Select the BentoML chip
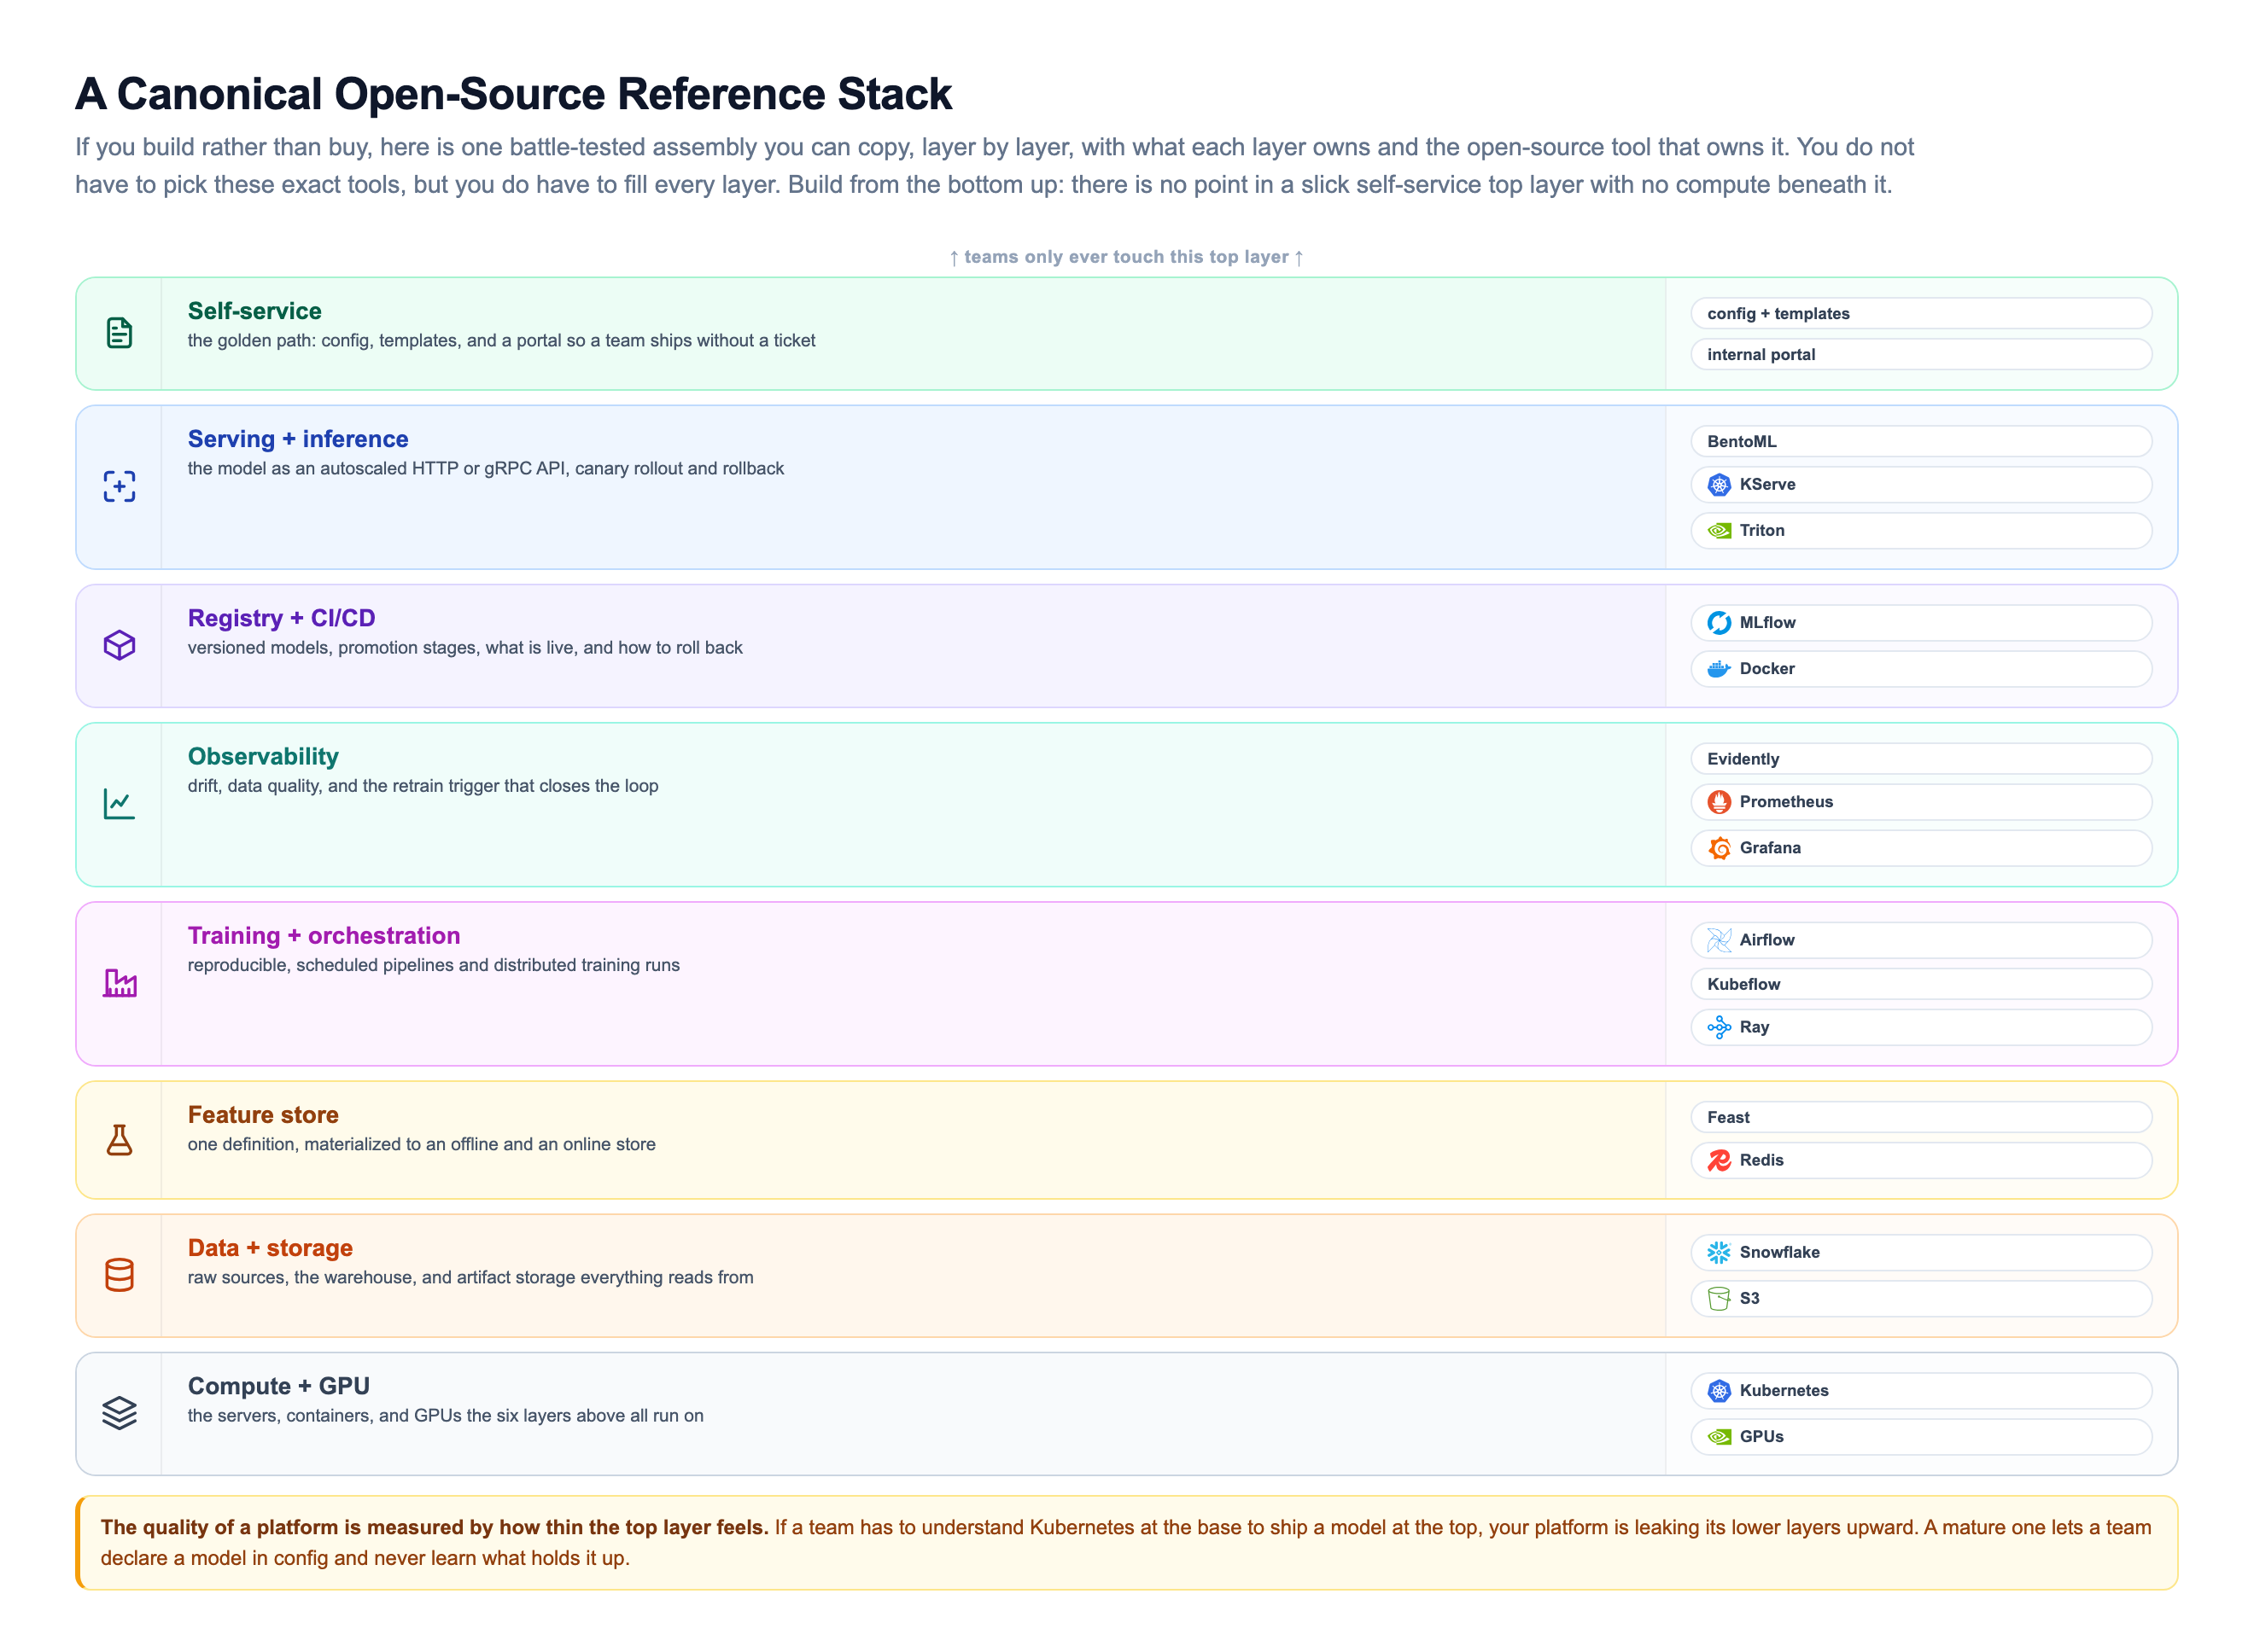 1921,441
